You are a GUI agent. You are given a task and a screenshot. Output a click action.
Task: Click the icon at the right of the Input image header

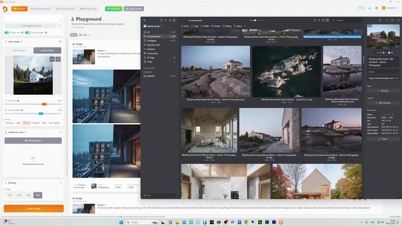click(x=60, y=41)
